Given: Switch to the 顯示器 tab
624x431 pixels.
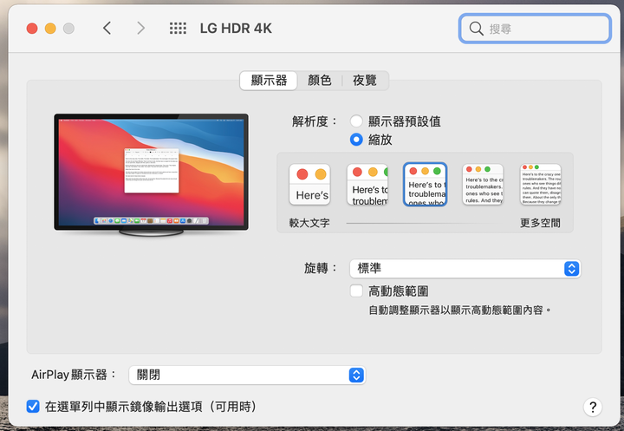Looking at the screenshot, I should click(x=269, y=81).
